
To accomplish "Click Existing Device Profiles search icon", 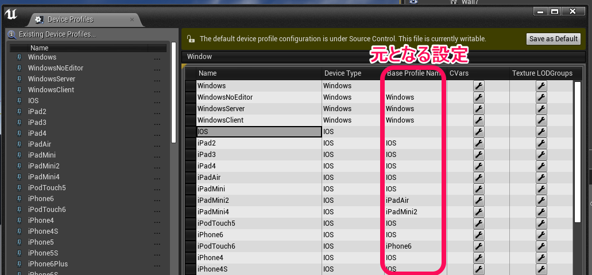I will click(12, 34).
